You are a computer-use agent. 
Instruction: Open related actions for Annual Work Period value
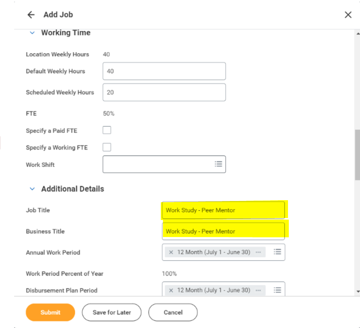coord(258,252)
